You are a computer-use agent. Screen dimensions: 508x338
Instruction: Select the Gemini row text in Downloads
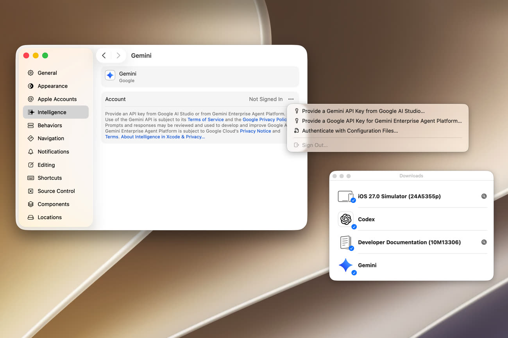pos(367,265)
